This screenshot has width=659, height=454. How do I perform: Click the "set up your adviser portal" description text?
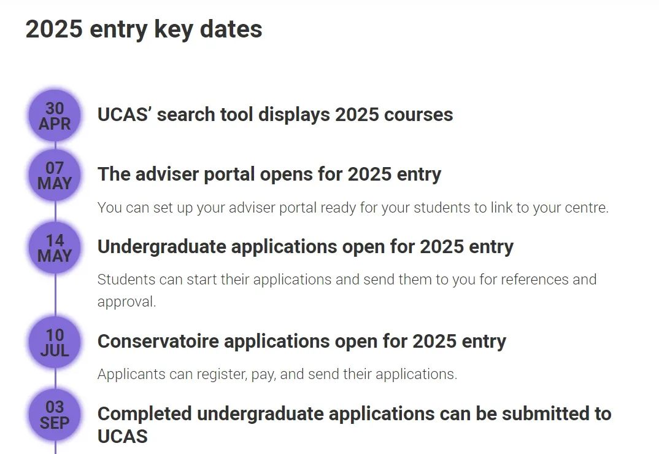[352, 208]
